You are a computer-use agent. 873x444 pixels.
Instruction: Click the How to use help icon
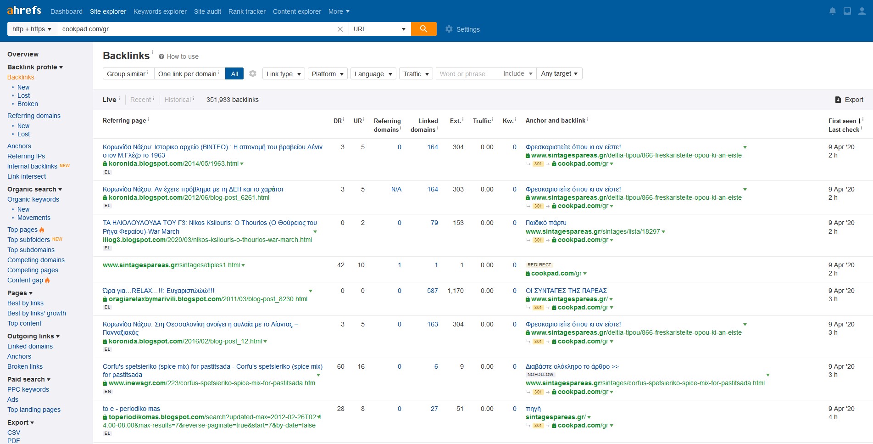161,56
